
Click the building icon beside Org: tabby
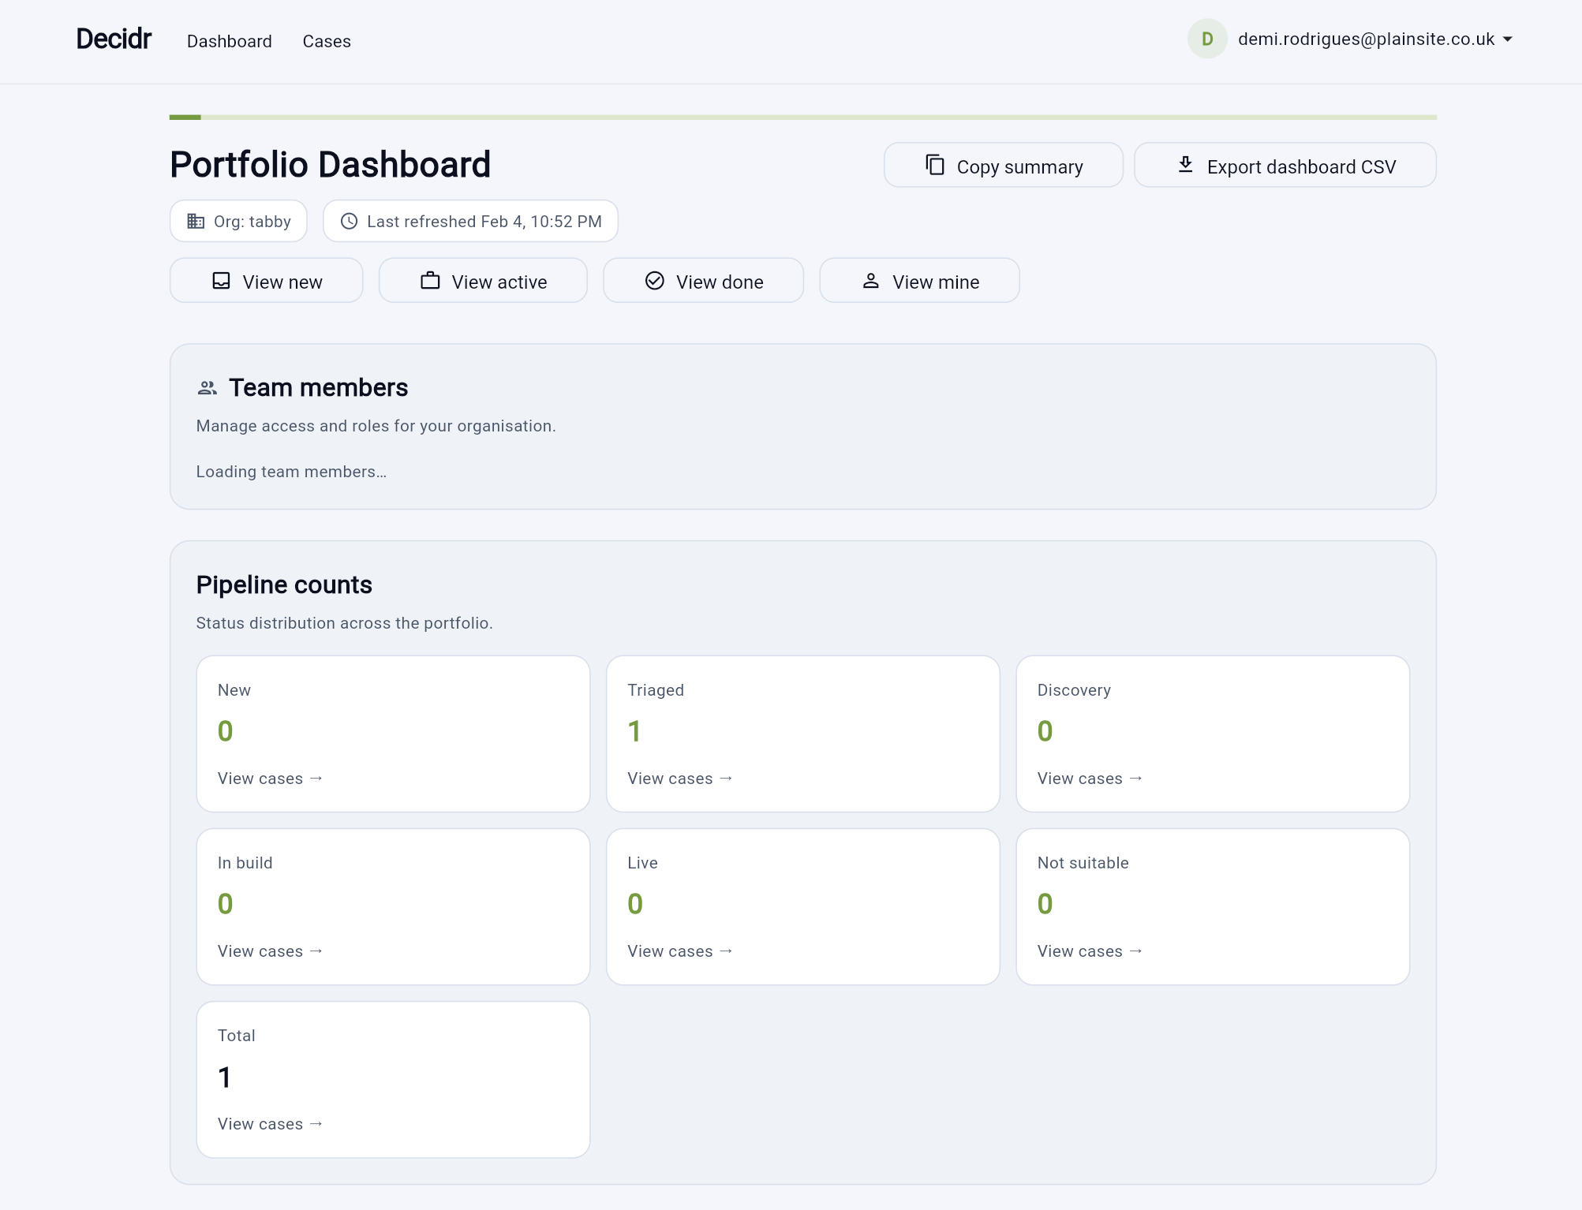coord(196,222)
